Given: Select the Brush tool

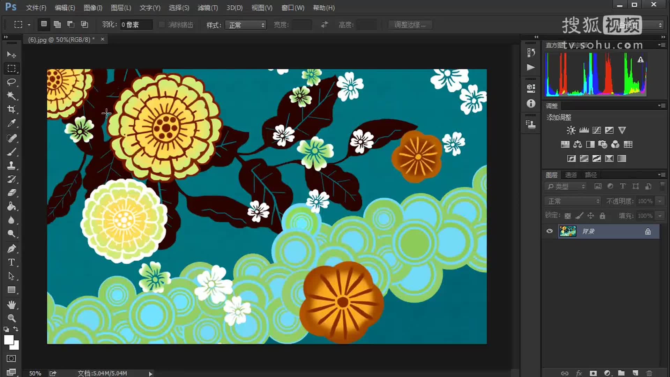Looking at the screenshot, I should (12, 152).
